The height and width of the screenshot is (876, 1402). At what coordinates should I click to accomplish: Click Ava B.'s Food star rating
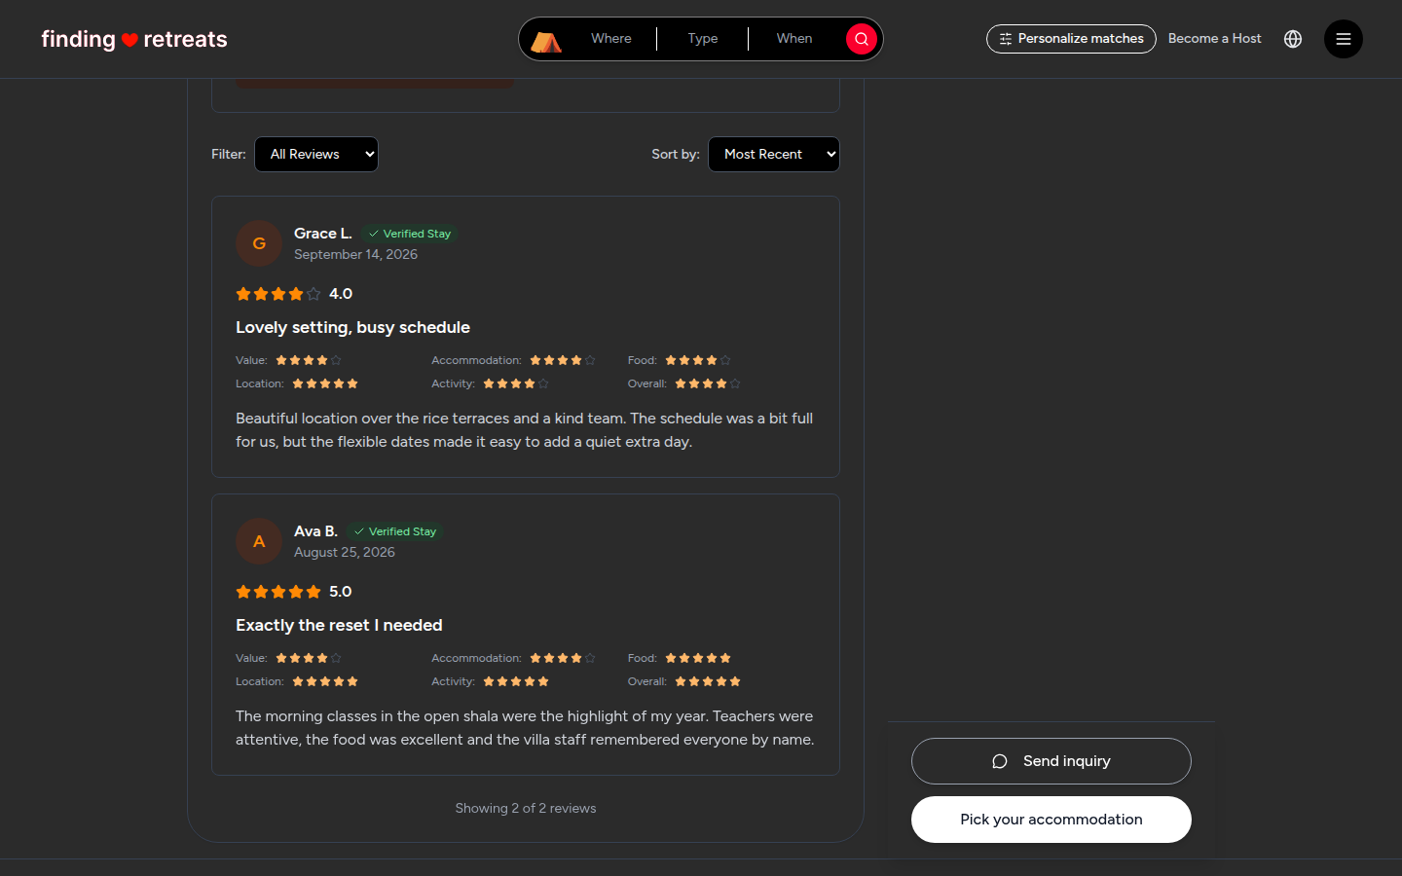pyautogui.click(x=698, y=658)
